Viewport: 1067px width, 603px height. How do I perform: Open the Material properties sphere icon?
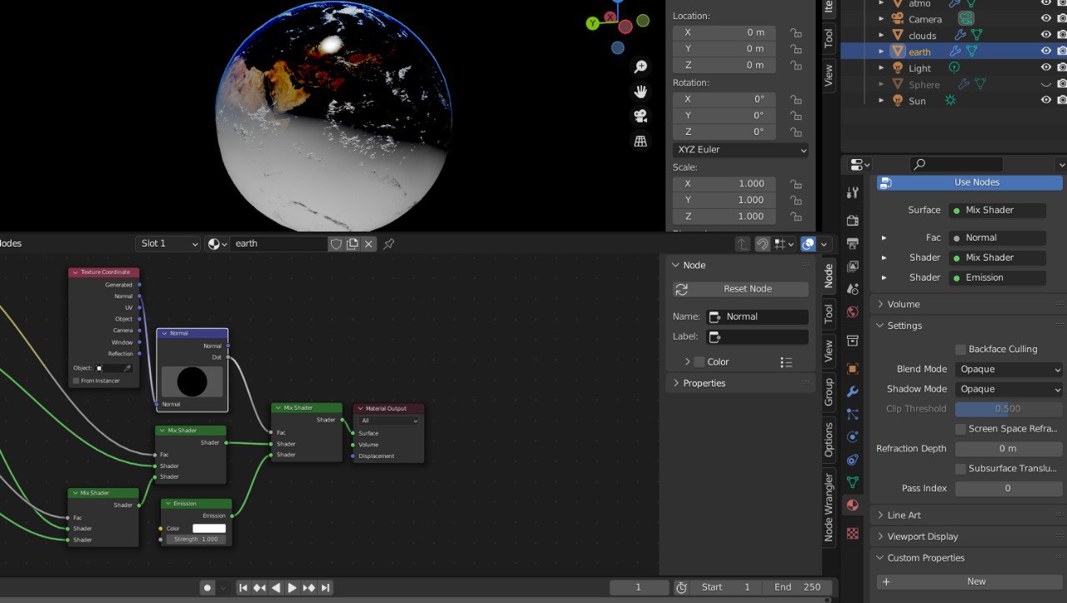(x=852, y=505)
